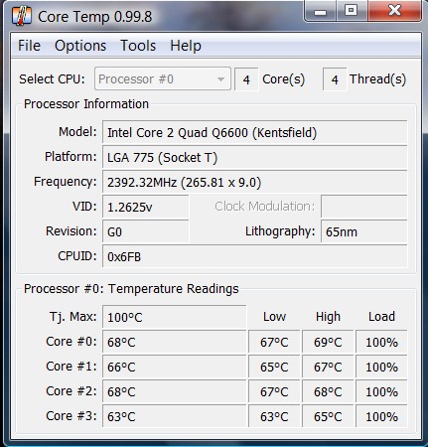Minimize the Core Temp window
The image size is (428, 447).
click(320, 11)
